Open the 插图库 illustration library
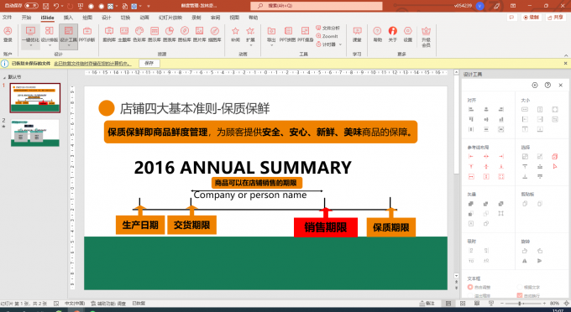Viewport: 571px width, 312px height. 215,34
